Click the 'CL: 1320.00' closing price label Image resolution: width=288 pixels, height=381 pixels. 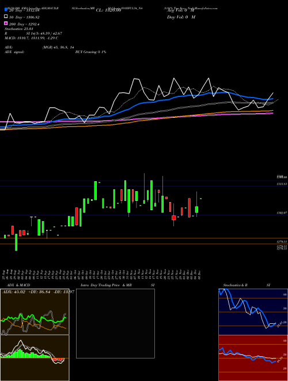[x=108, y=10]
